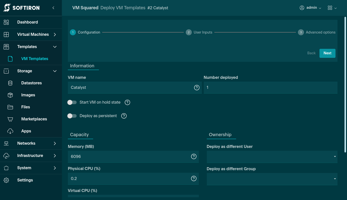Open Deploy as different Group dropdown
347x200 pixels.
(x=272, y=179)
